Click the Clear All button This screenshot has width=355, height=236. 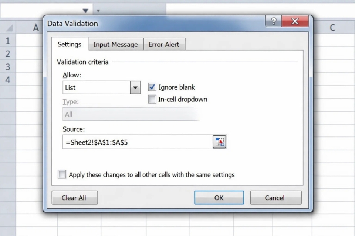click(74, 197)
